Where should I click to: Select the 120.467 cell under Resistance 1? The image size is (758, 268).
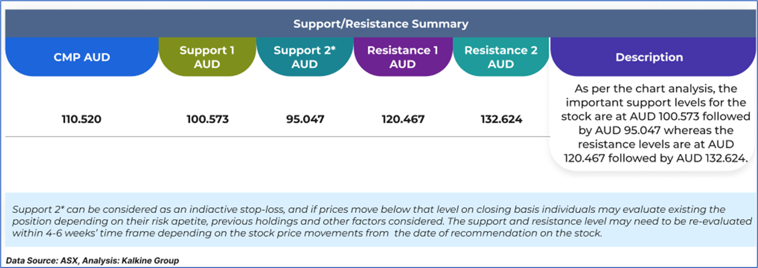point(403,120)
